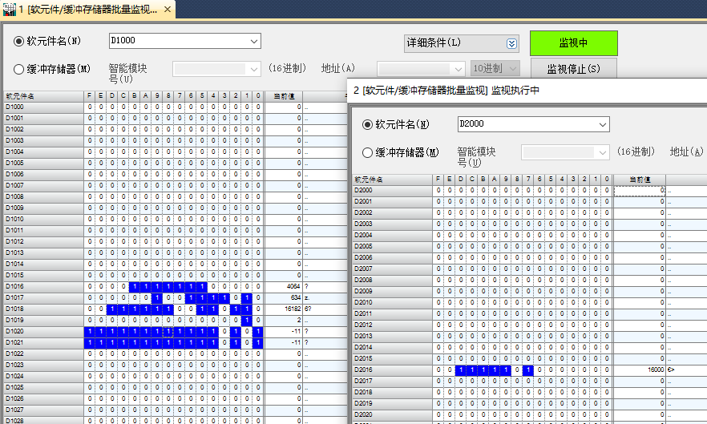Select the D2000 row label
Image resolution: width=707 pixels, height=424 pixels.
pos(392,190)
